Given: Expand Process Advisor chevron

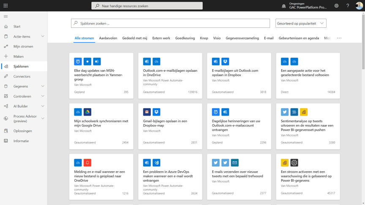Looking at the screenshot, I should click(43, 118).
